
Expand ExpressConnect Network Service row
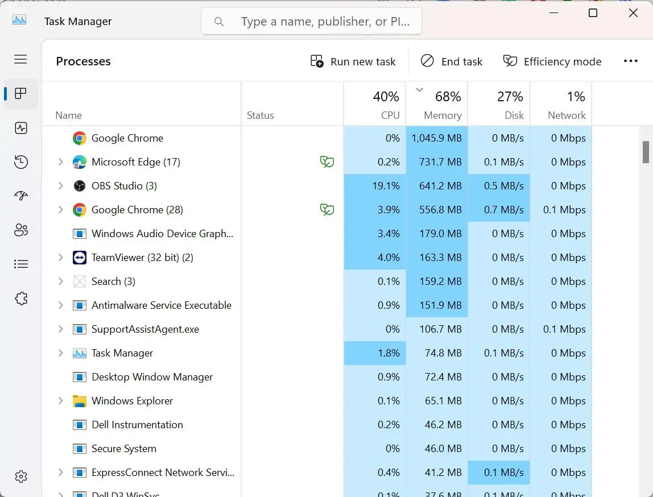point(60,473)
